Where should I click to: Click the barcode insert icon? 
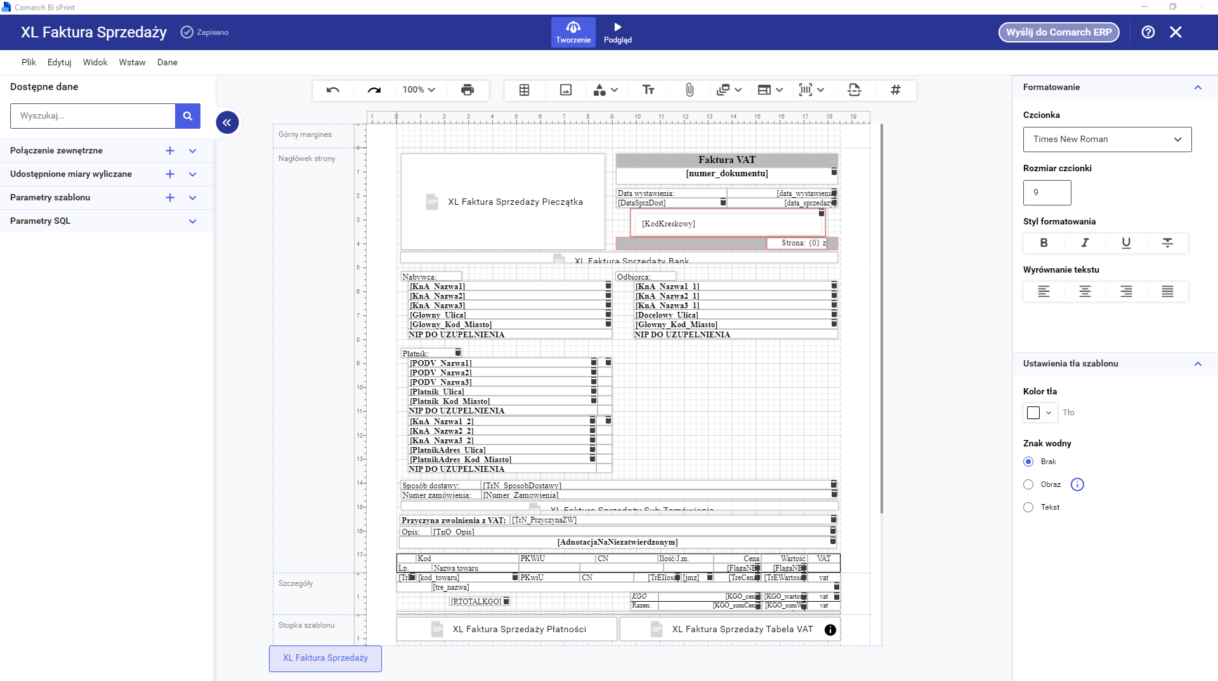pyautogui.click(x=806, y=90)
